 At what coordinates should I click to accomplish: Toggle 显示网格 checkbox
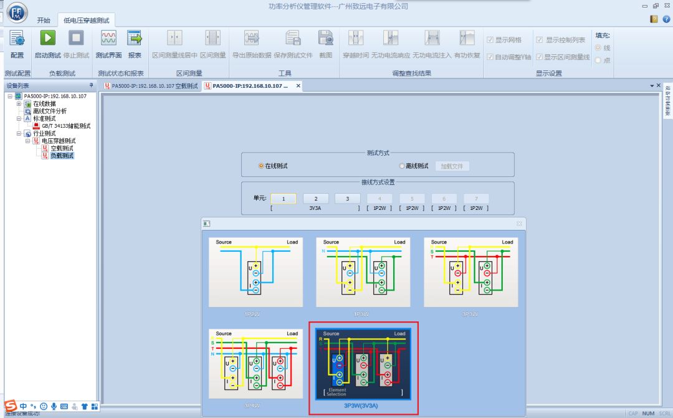(490, 40)
